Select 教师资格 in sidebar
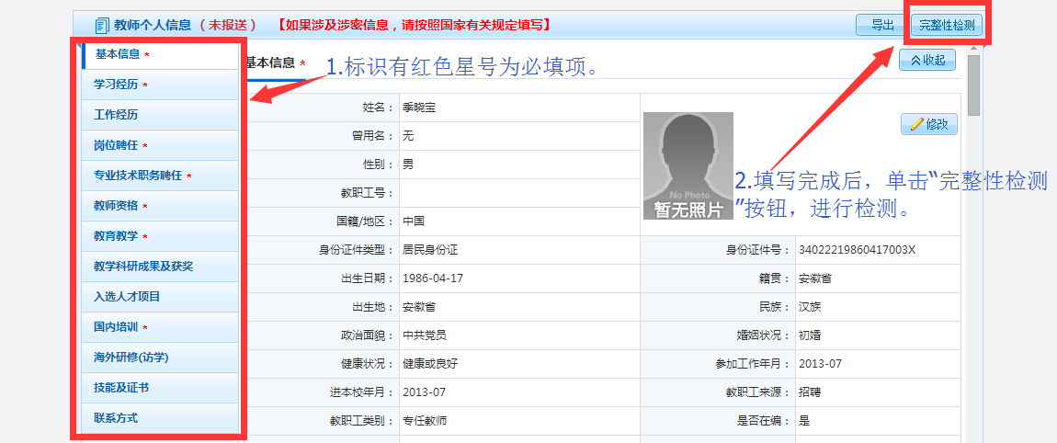Screen dimensions: 1057x443 point(116,206)
